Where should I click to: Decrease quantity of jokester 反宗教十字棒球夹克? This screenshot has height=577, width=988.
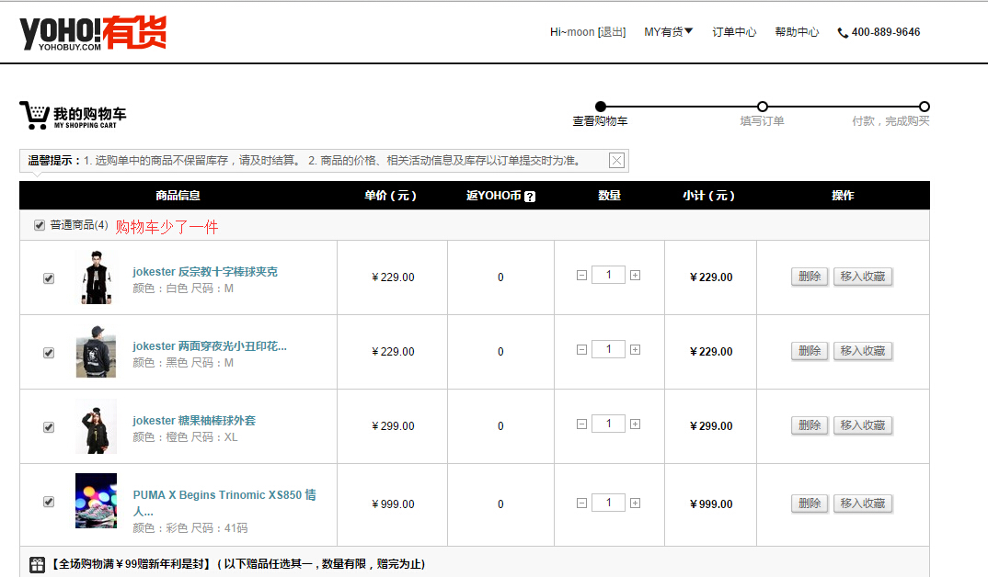[x=581, y=275]
